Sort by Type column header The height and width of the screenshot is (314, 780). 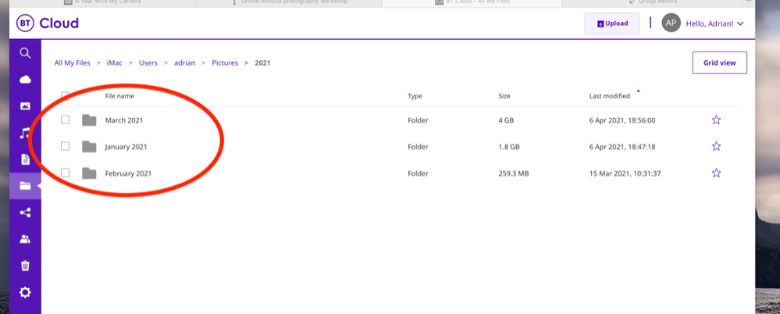click(x=415, y=96)
